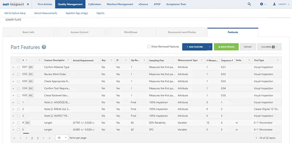Click the Part Features help question mark
The width and height of the screenshot is (292, 145).
click(x=44, y=47)
